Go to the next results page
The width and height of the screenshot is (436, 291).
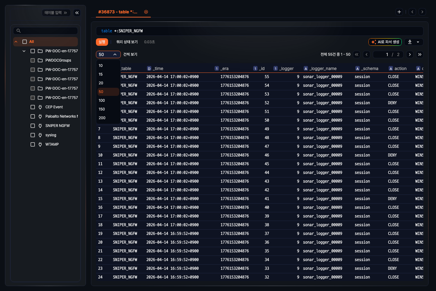point(410,54)
